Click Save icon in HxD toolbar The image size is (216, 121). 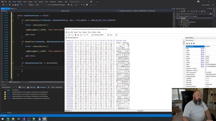[73, 35]
